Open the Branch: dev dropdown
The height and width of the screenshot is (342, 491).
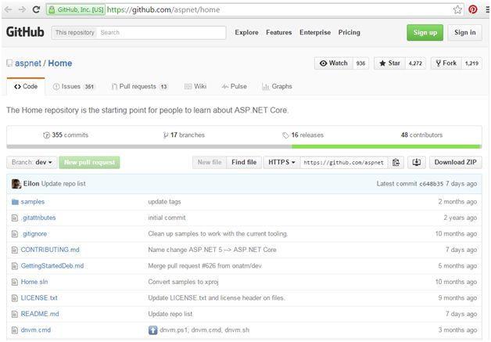(31, 162)
